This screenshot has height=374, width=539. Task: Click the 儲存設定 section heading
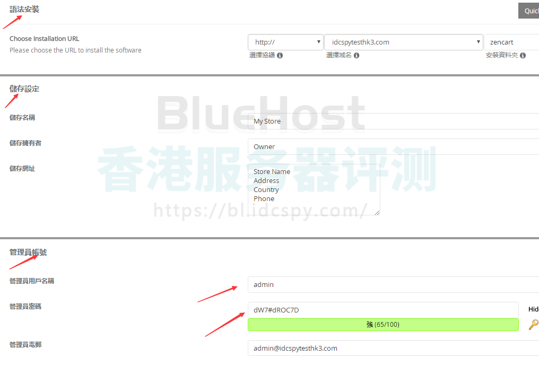pyautogui.click(x=24, y=89)
